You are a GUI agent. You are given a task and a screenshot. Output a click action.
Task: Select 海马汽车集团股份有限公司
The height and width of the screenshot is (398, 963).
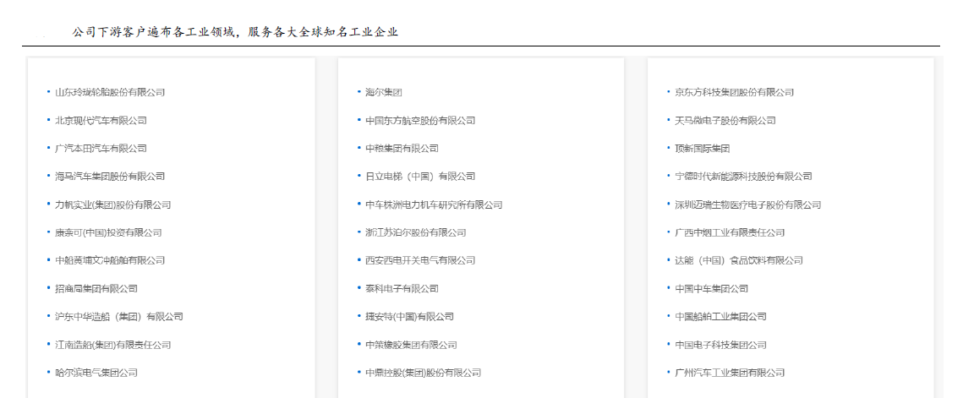tap(110, 177)
